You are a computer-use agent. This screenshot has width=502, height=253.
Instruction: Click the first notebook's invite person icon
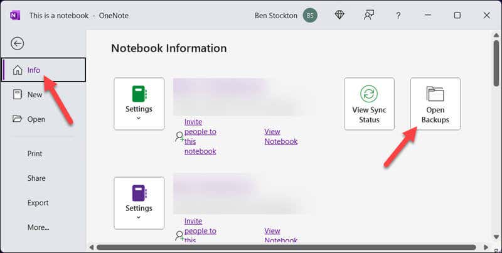[x=179, y=137]
